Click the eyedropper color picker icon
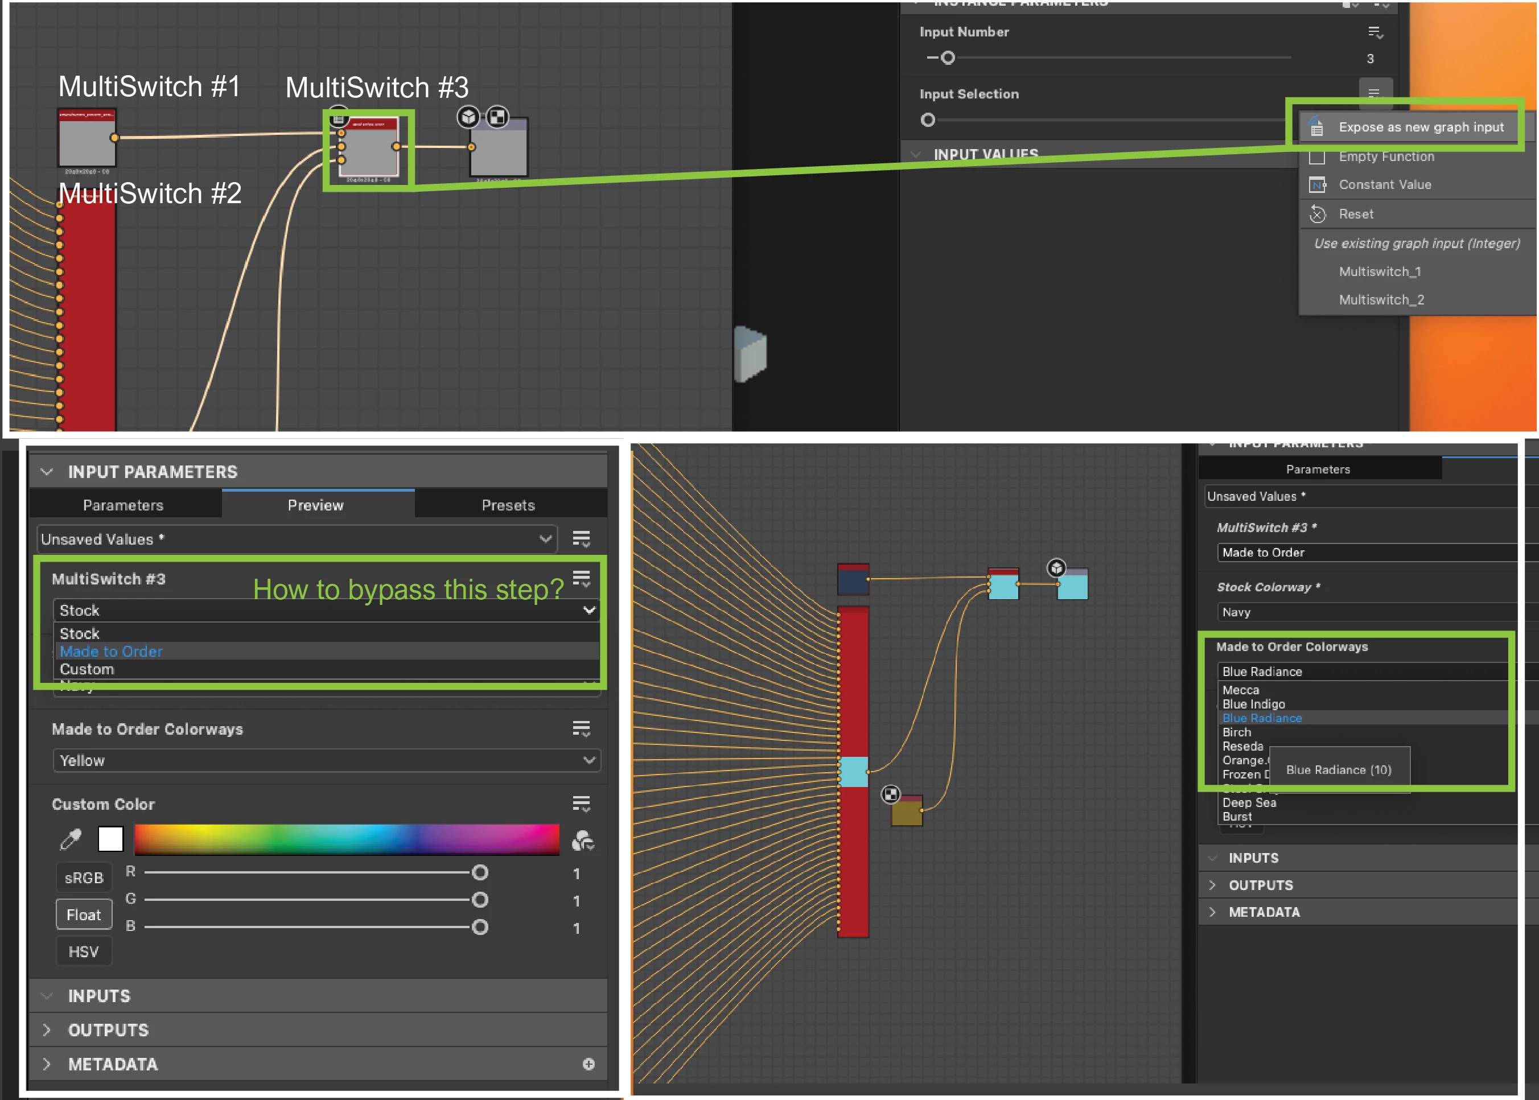The height and width of the screenshot is (1100, 1539). (x=71, y=839)
